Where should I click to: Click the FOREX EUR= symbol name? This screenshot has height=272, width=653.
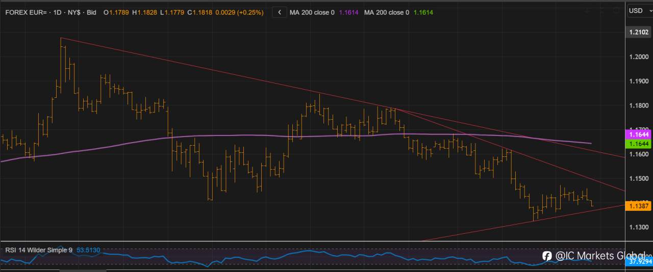[27, 12]
